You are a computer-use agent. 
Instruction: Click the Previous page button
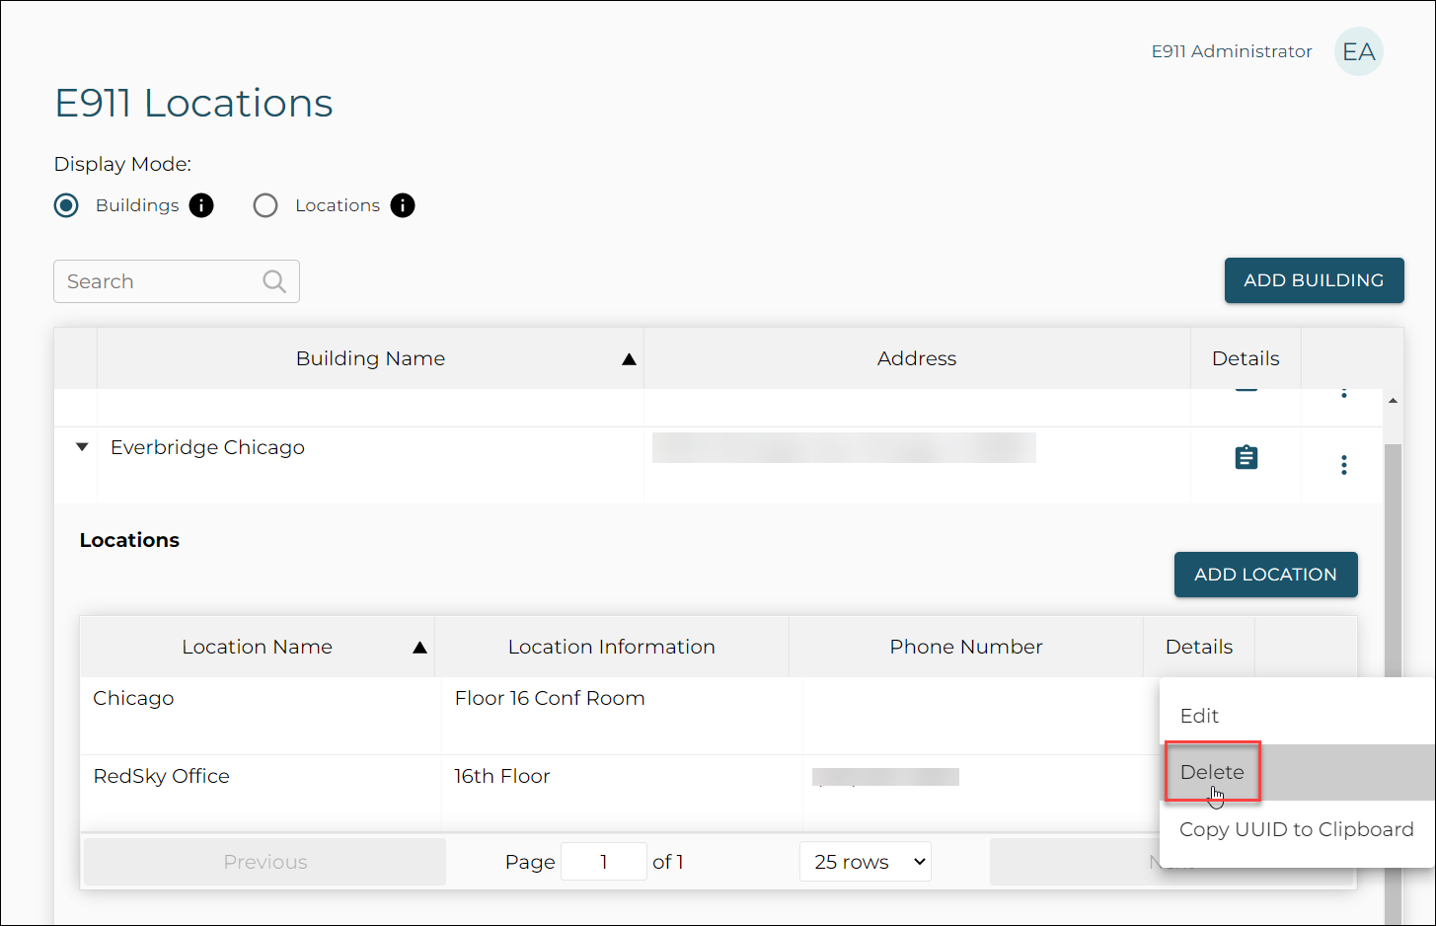pyautogui.click(x=265, y=862)
